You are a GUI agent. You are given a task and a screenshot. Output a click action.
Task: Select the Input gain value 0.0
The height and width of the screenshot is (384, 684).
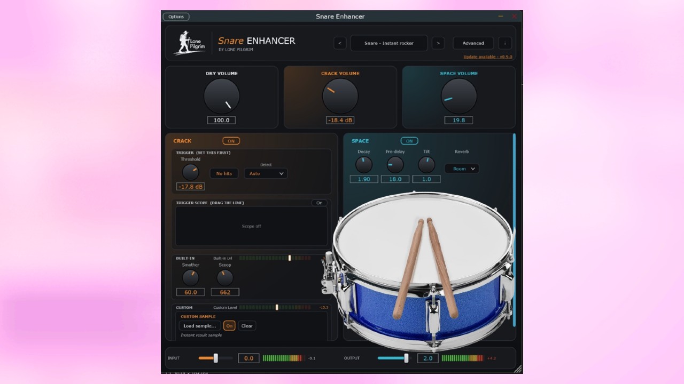coord(249,358)
